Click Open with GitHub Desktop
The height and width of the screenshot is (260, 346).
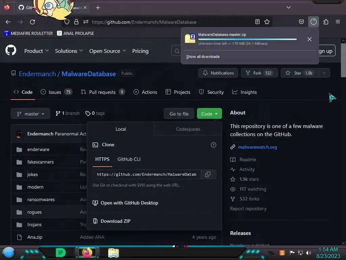click(x=125, y=203)
